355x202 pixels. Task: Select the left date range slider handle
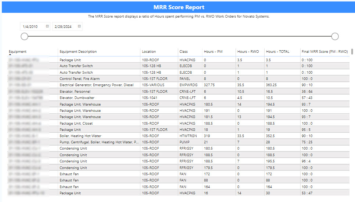[24, 36]
